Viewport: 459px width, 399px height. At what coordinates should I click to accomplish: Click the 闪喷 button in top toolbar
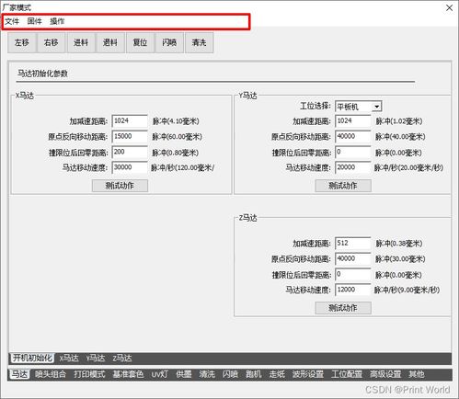tap(169, 42)
